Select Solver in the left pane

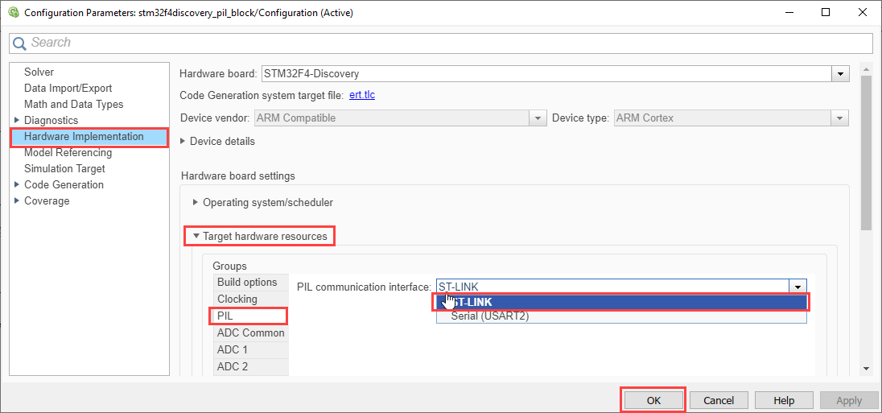tap(39, 72)
